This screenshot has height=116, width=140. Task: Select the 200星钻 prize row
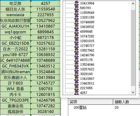pyautogui.click(x=104, y=107)
